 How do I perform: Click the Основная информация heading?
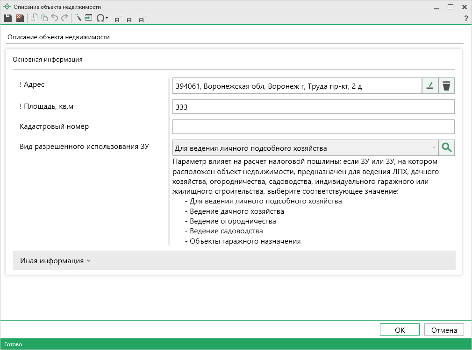(x=48, y=60)
